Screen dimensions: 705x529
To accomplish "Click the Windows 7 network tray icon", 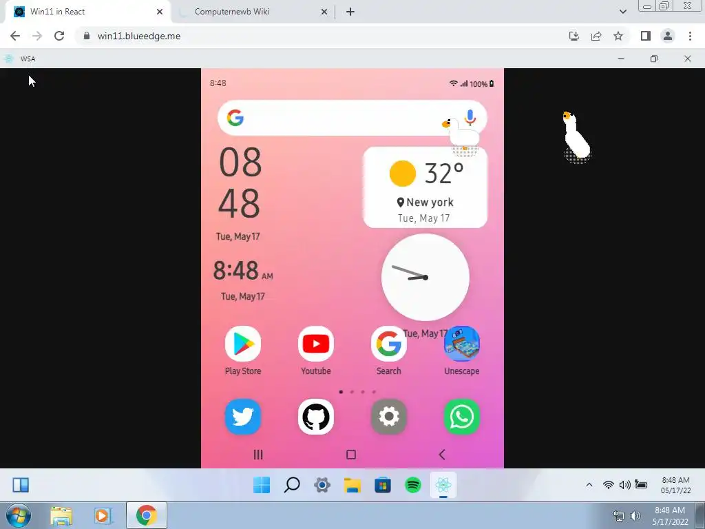I will [x=619, y=516].
